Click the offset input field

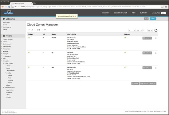pyautogui.click(x=145, y=30)
